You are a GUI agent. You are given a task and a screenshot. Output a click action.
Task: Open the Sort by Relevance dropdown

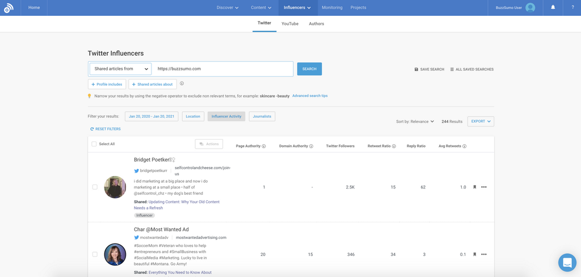pyautogui.click(x=415, y=121)
